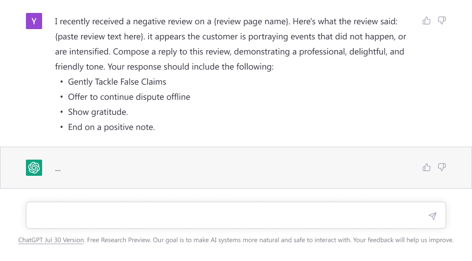Focus the message input box
Screen dimensions: 472x261
pyautogui.click(x=227, y=216)
